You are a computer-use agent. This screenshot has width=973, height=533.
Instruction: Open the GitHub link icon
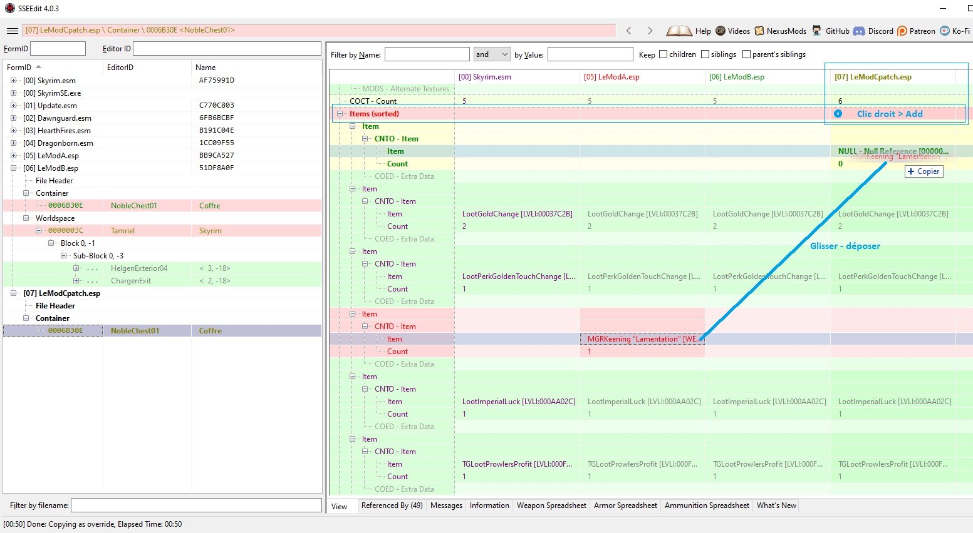pyautogui.click(x=817, y=31)
